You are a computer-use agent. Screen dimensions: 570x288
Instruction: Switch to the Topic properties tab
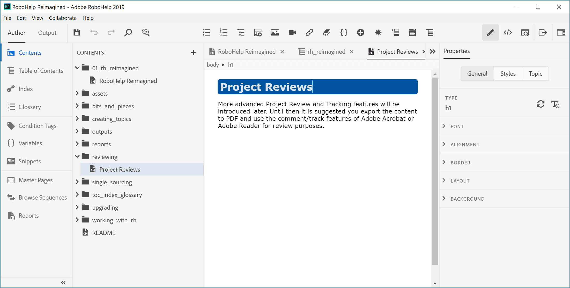tap(535, 73)
